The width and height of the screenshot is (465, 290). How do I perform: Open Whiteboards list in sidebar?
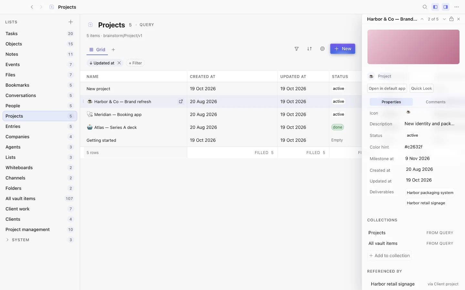[40, 168]
